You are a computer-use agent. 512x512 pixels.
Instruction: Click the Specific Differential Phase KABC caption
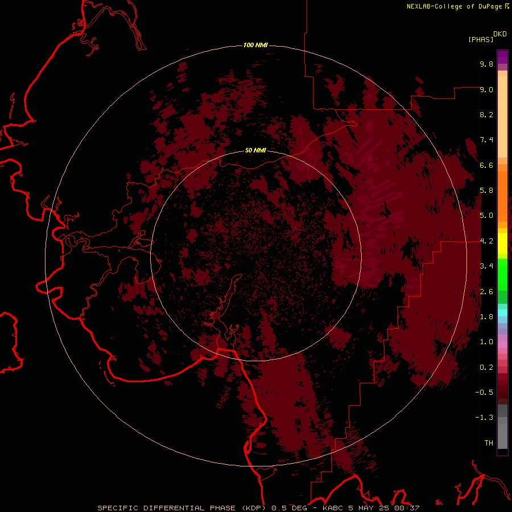coord(258,508)
